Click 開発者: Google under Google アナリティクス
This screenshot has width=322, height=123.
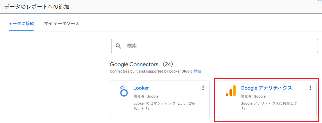tap(253, 96)
